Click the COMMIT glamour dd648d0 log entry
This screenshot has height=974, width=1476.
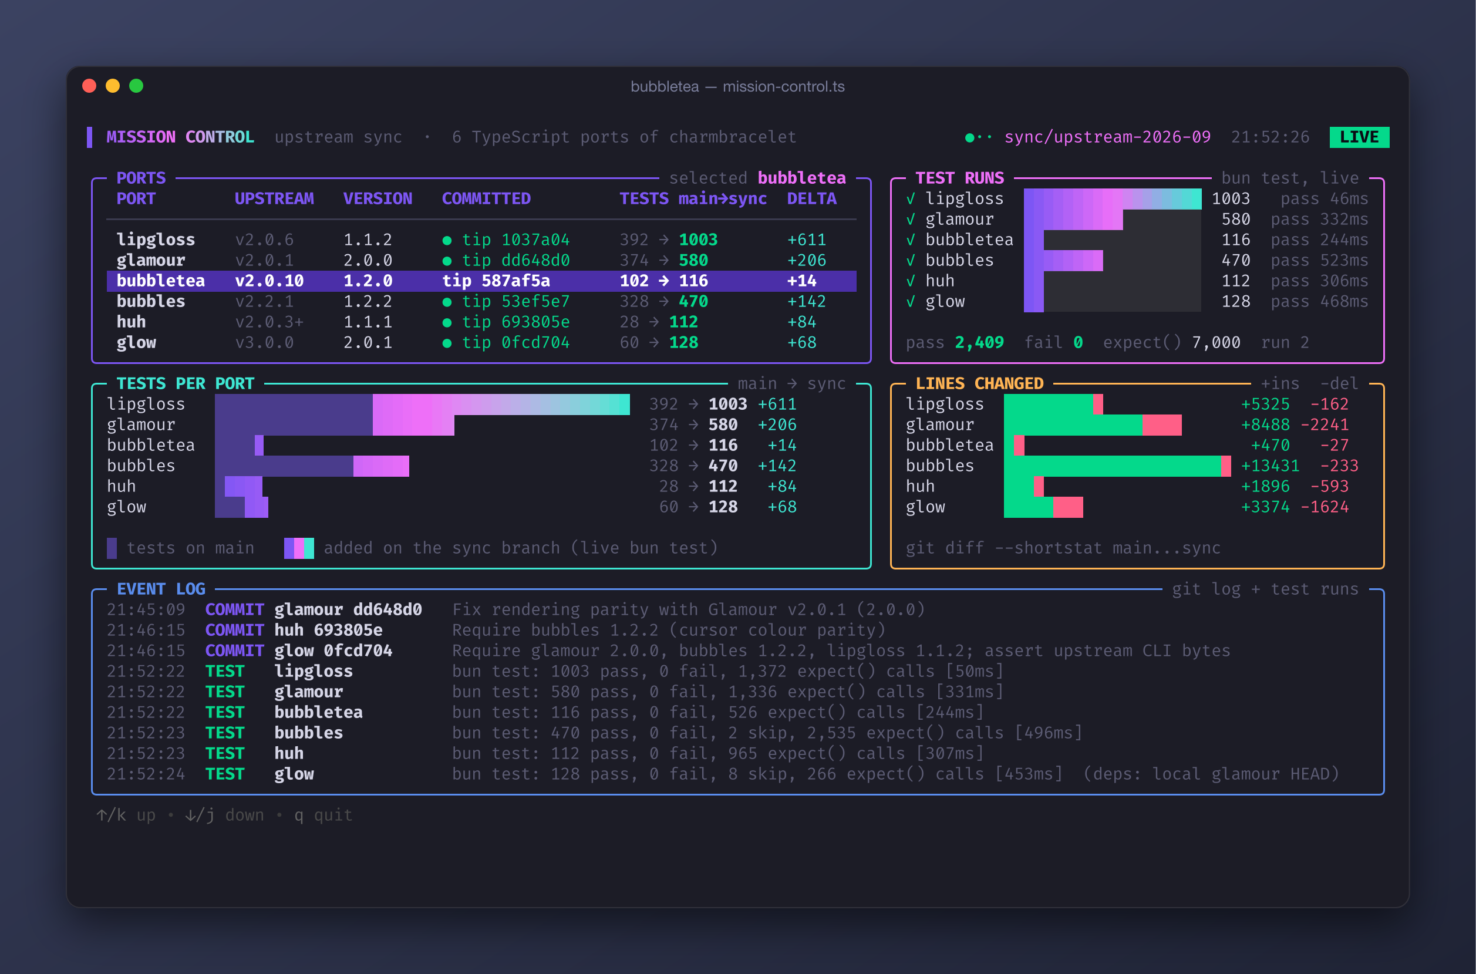click(x=515, y=609)
